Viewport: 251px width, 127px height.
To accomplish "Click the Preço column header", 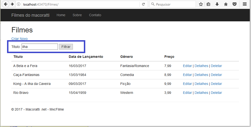I will click(169, 57).
